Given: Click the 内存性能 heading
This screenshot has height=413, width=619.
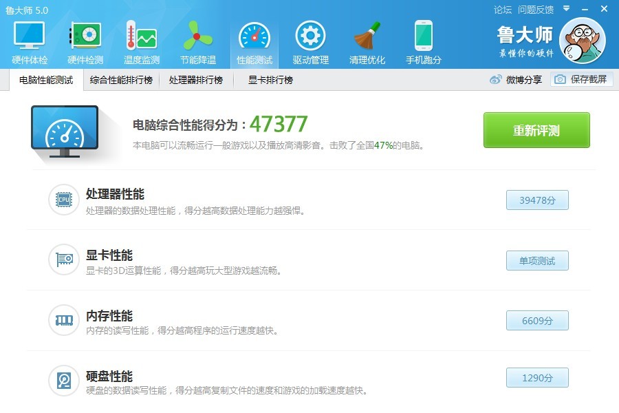Looking at the screenshot, I should click(x=109, y=316).
